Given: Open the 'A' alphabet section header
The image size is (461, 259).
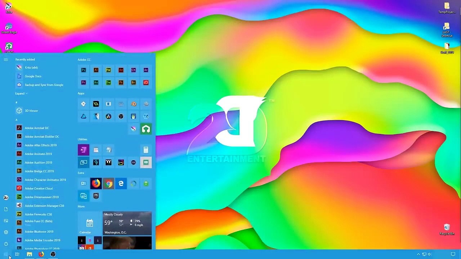Looking at the screenshot, I should click(x=16, y=120).
